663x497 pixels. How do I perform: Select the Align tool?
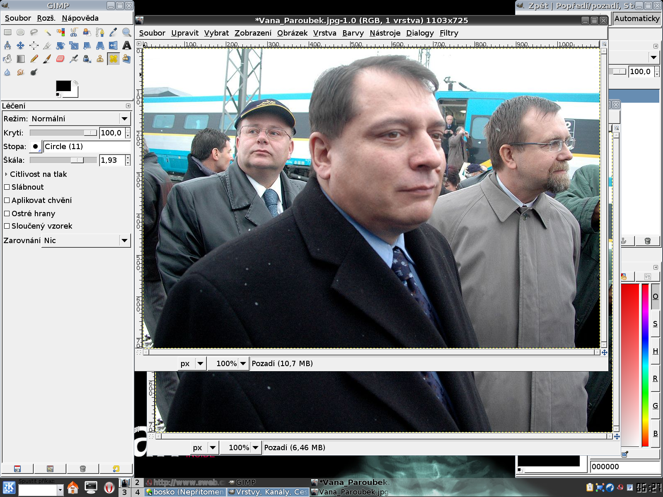pos(34,46)
